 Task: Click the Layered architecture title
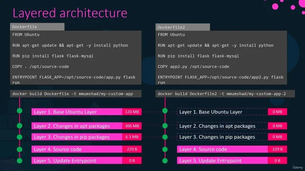[x=70, y=13]
